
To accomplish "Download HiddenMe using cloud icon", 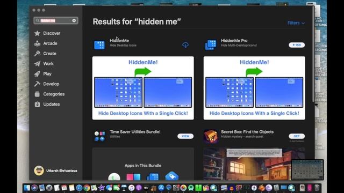I will (185, 45).
